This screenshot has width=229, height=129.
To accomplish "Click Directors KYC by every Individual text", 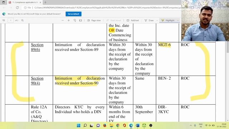I will tap(80, 109).
